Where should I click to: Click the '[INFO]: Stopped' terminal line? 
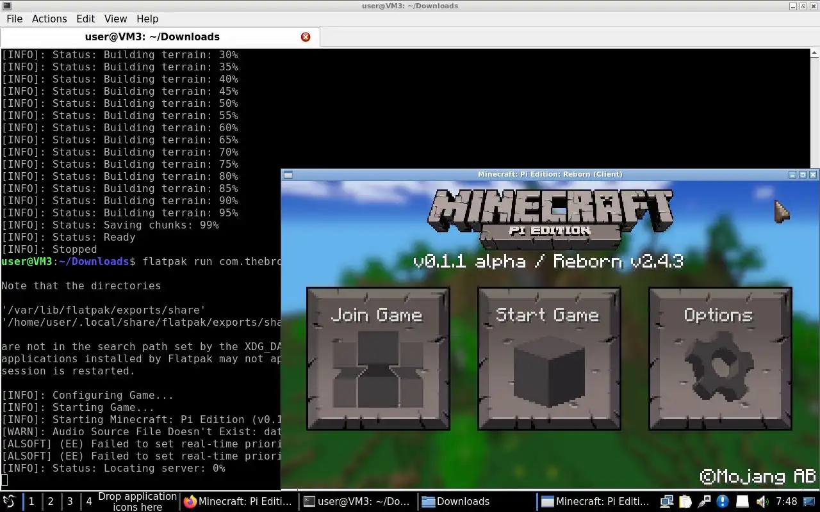coord(49,249)
